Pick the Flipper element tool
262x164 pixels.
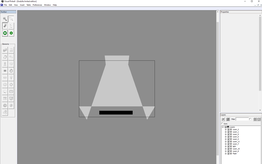point(11,57)
